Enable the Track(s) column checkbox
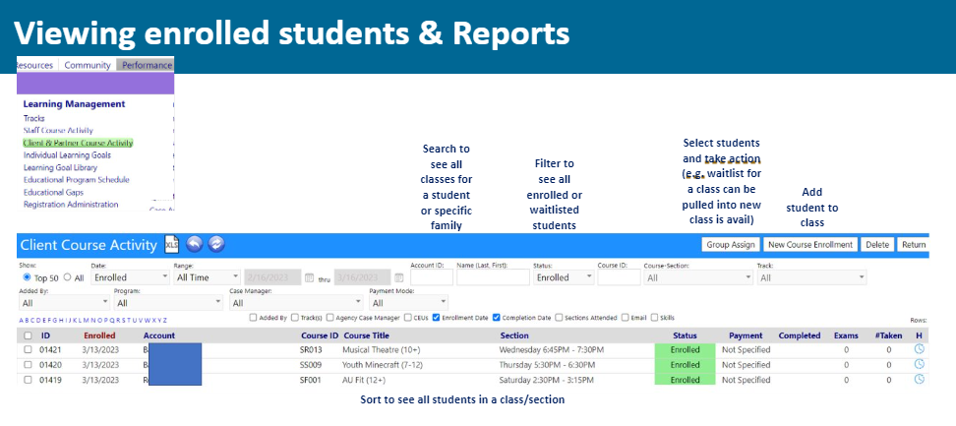The image size is (956, 426). [295, 318]
